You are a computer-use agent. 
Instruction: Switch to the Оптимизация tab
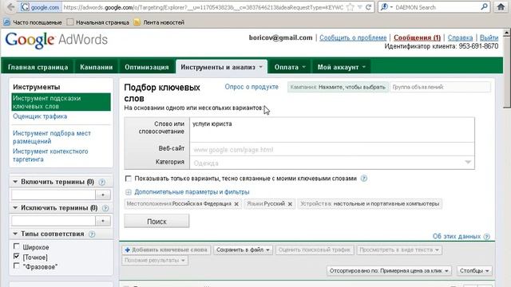[x=147, y=67]
